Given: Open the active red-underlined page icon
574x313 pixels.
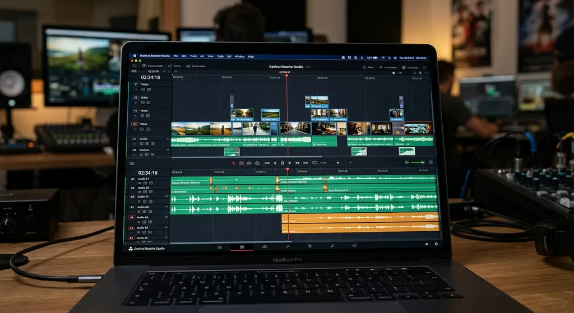Looking at the screenshot, I should [242, 247].
